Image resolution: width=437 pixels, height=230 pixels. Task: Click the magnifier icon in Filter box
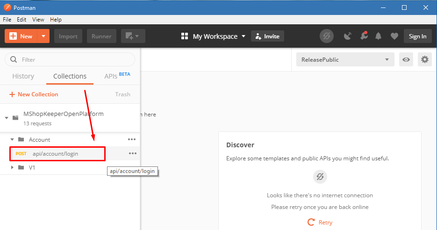point(14,59)
